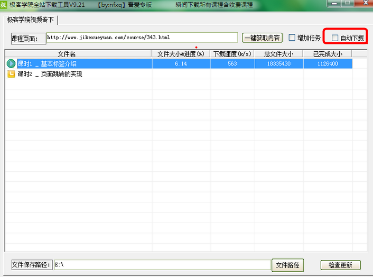Sort by the 文件名 column header

click(x=78, y=54)
